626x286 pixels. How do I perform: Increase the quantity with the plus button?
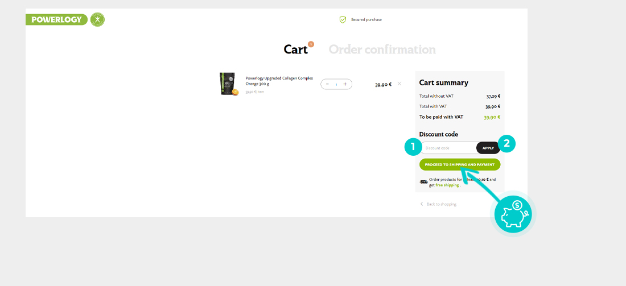point(345,84)
